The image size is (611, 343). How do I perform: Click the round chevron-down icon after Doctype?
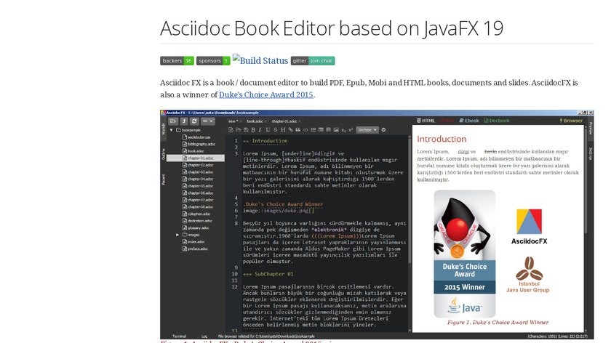[x=383, y=130]
